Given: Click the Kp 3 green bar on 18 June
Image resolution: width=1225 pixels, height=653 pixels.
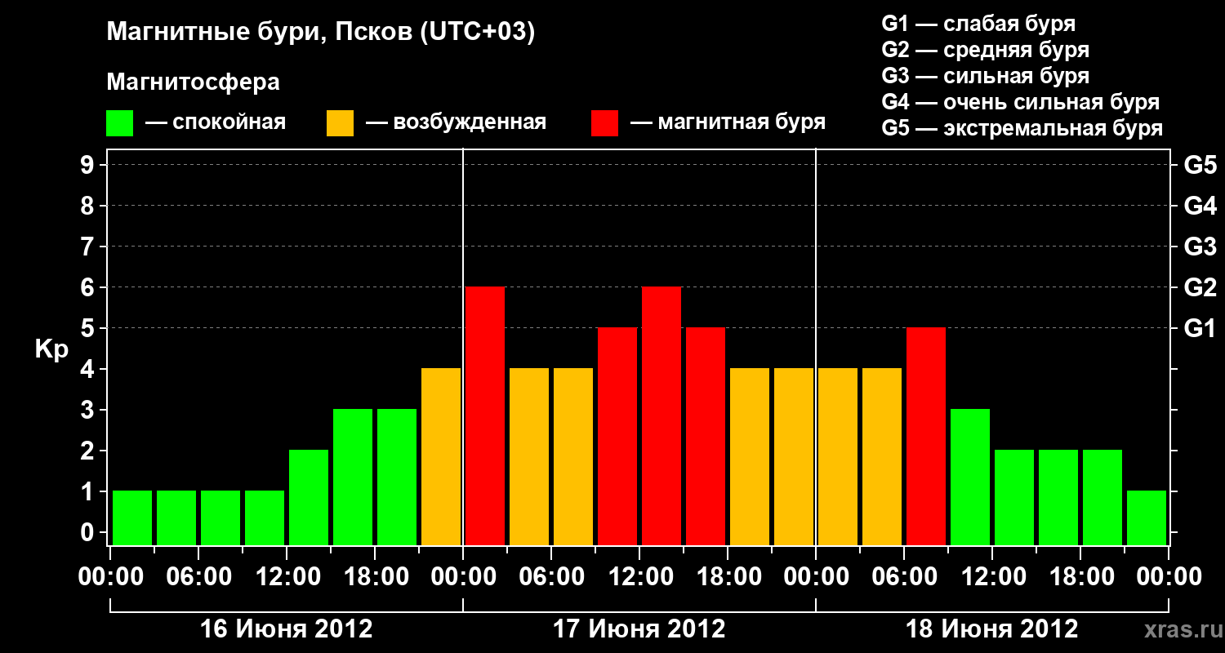Looking at the screenshot, I should pyautogui.click(x=970, y=478).
